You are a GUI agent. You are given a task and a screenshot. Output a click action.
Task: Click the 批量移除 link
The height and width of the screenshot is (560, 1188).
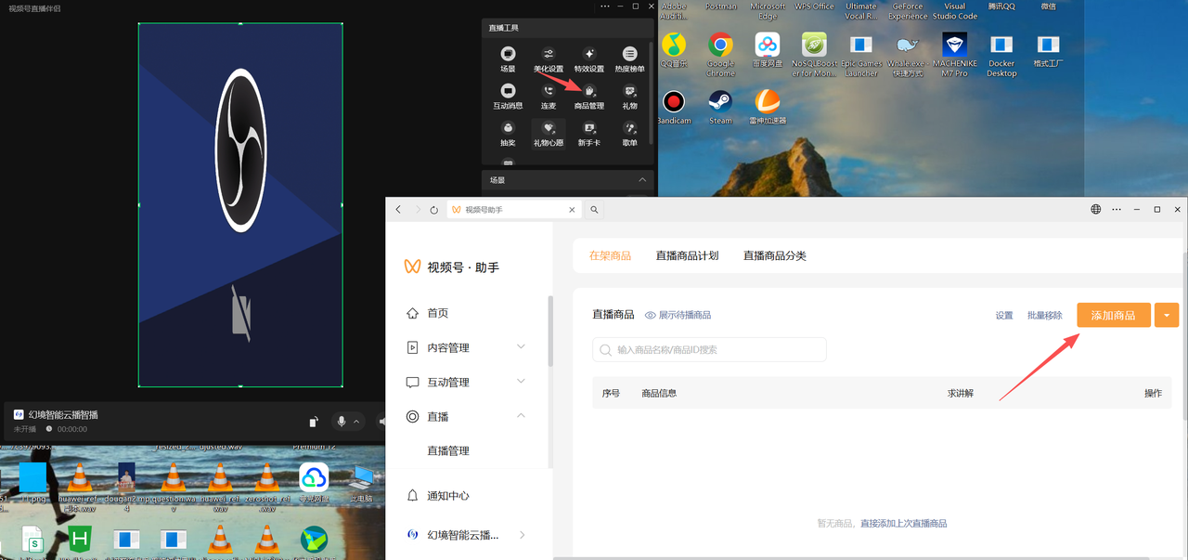1043,315
